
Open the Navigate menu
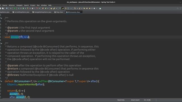(x=19, y=5)
